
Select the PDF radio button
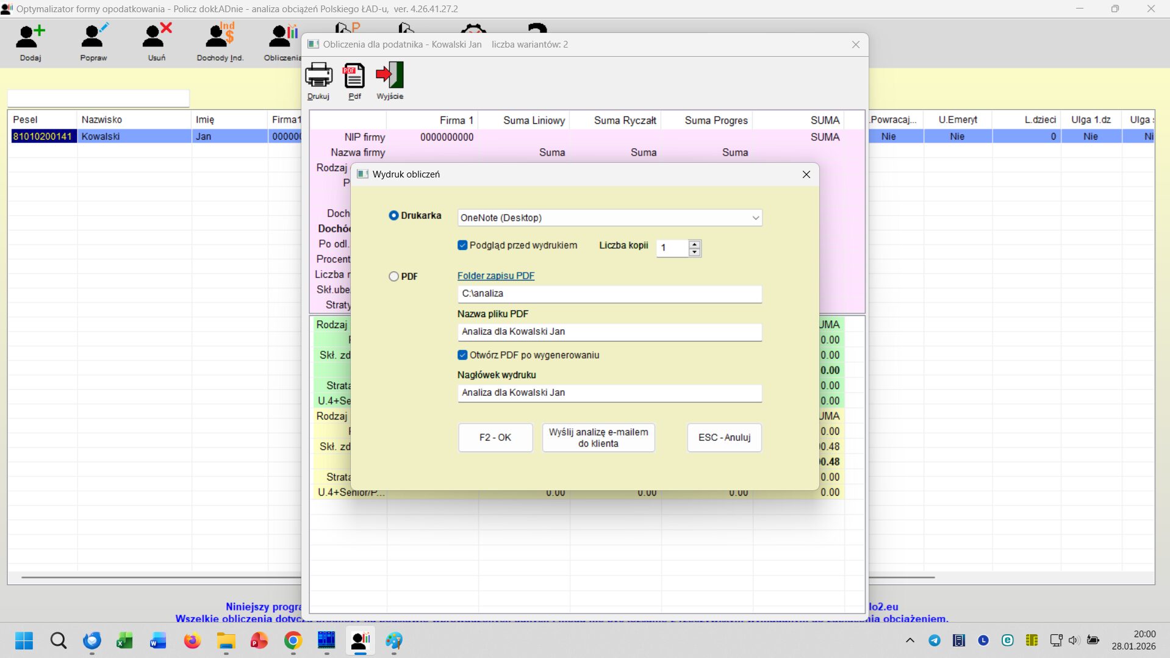[393, 276]
